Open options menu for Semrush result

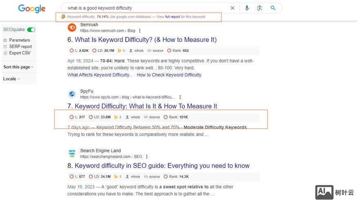click(140, 31)
